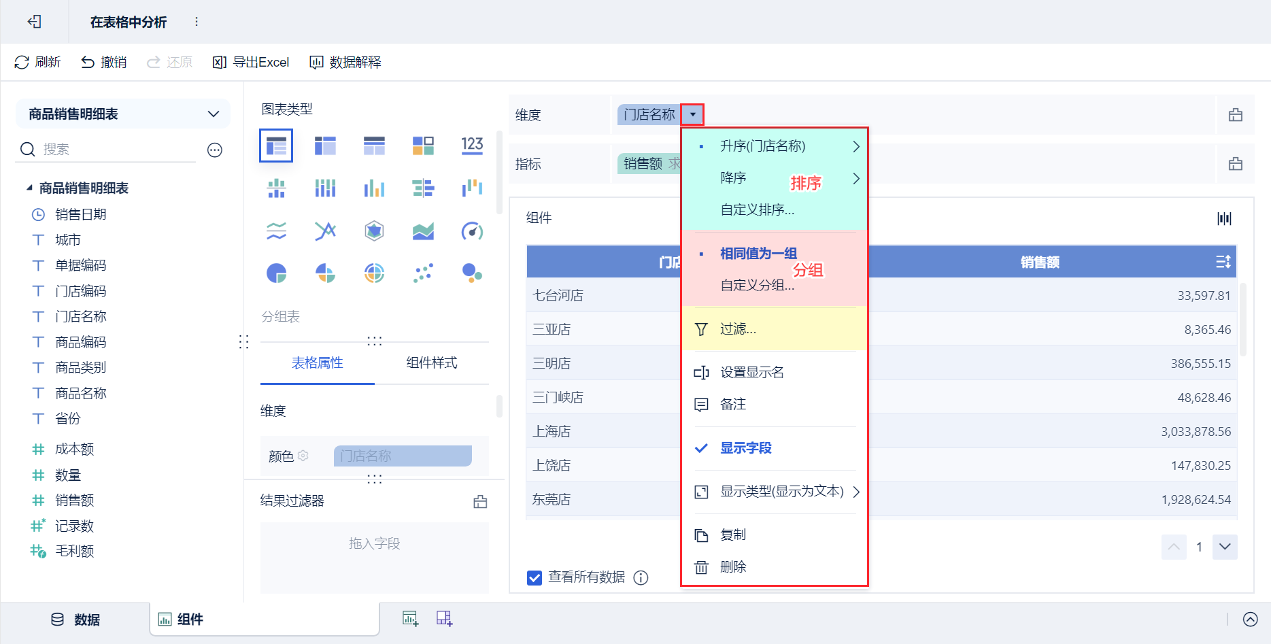Image resolution: width=1271 pixels, height=644 pixels.
Task: Open the 商品销售明细表 dataset dropdown
Action: pos(123,114)
